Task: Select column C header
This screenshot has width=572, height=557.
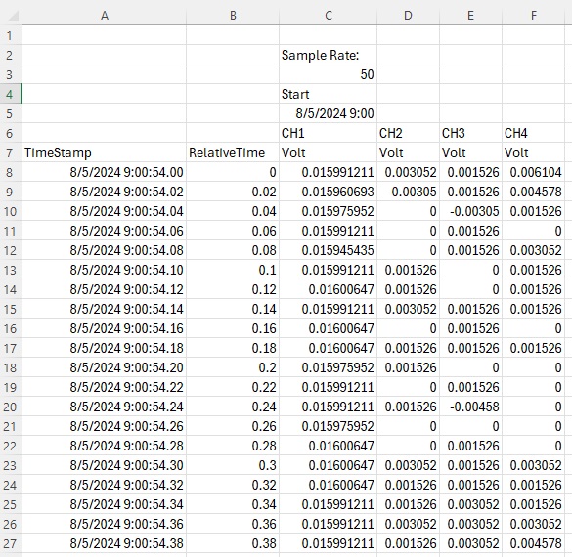Action: coord(328,16)
